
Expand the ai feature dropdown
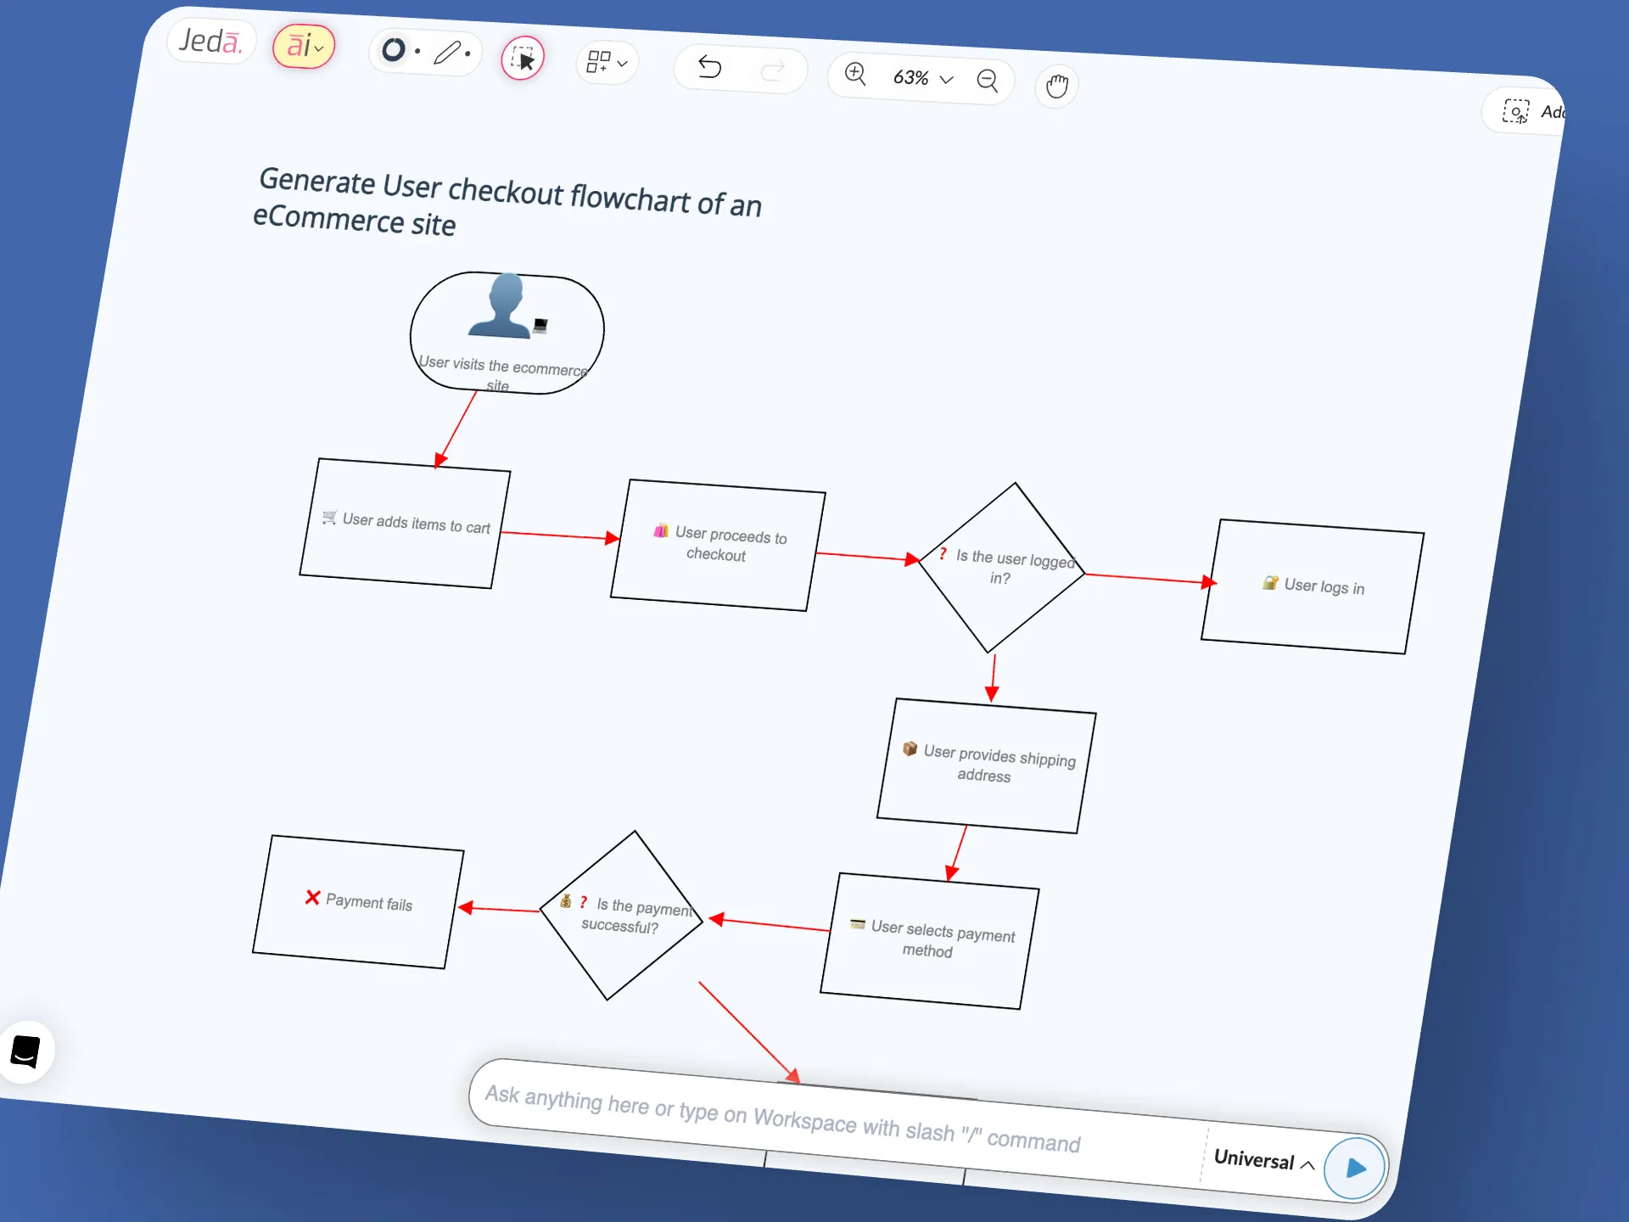point(318,49)
